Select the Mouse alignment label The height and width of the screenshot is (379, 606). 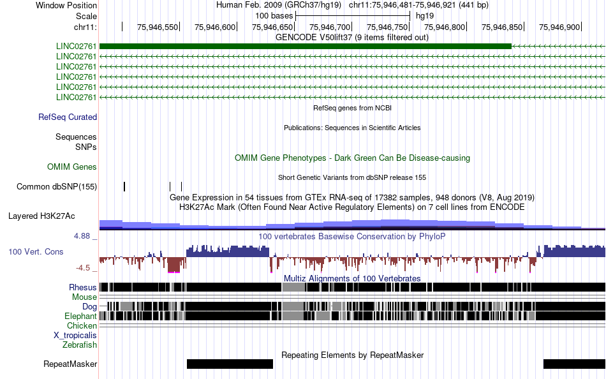click(x=84, y=297)
